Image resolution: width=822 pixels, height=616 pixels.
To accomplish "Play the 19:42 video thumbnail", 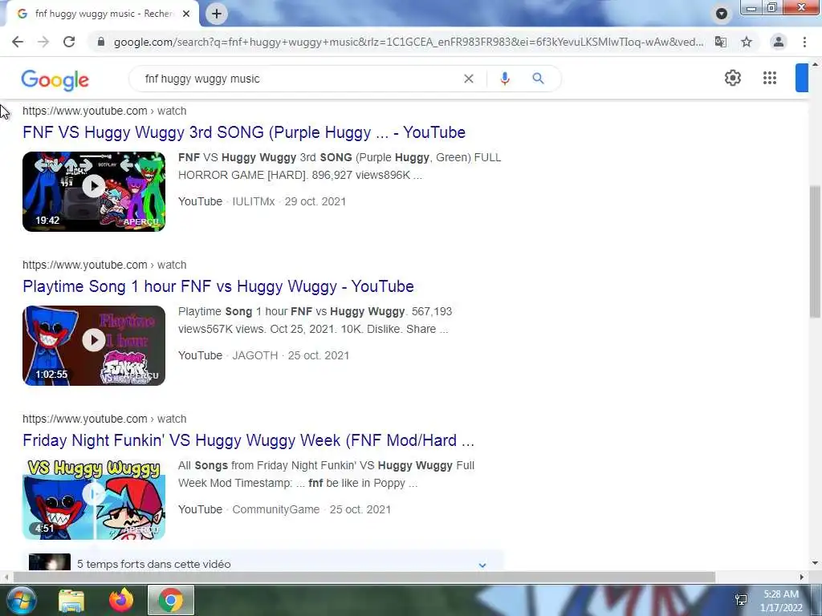I will [94, 192].
